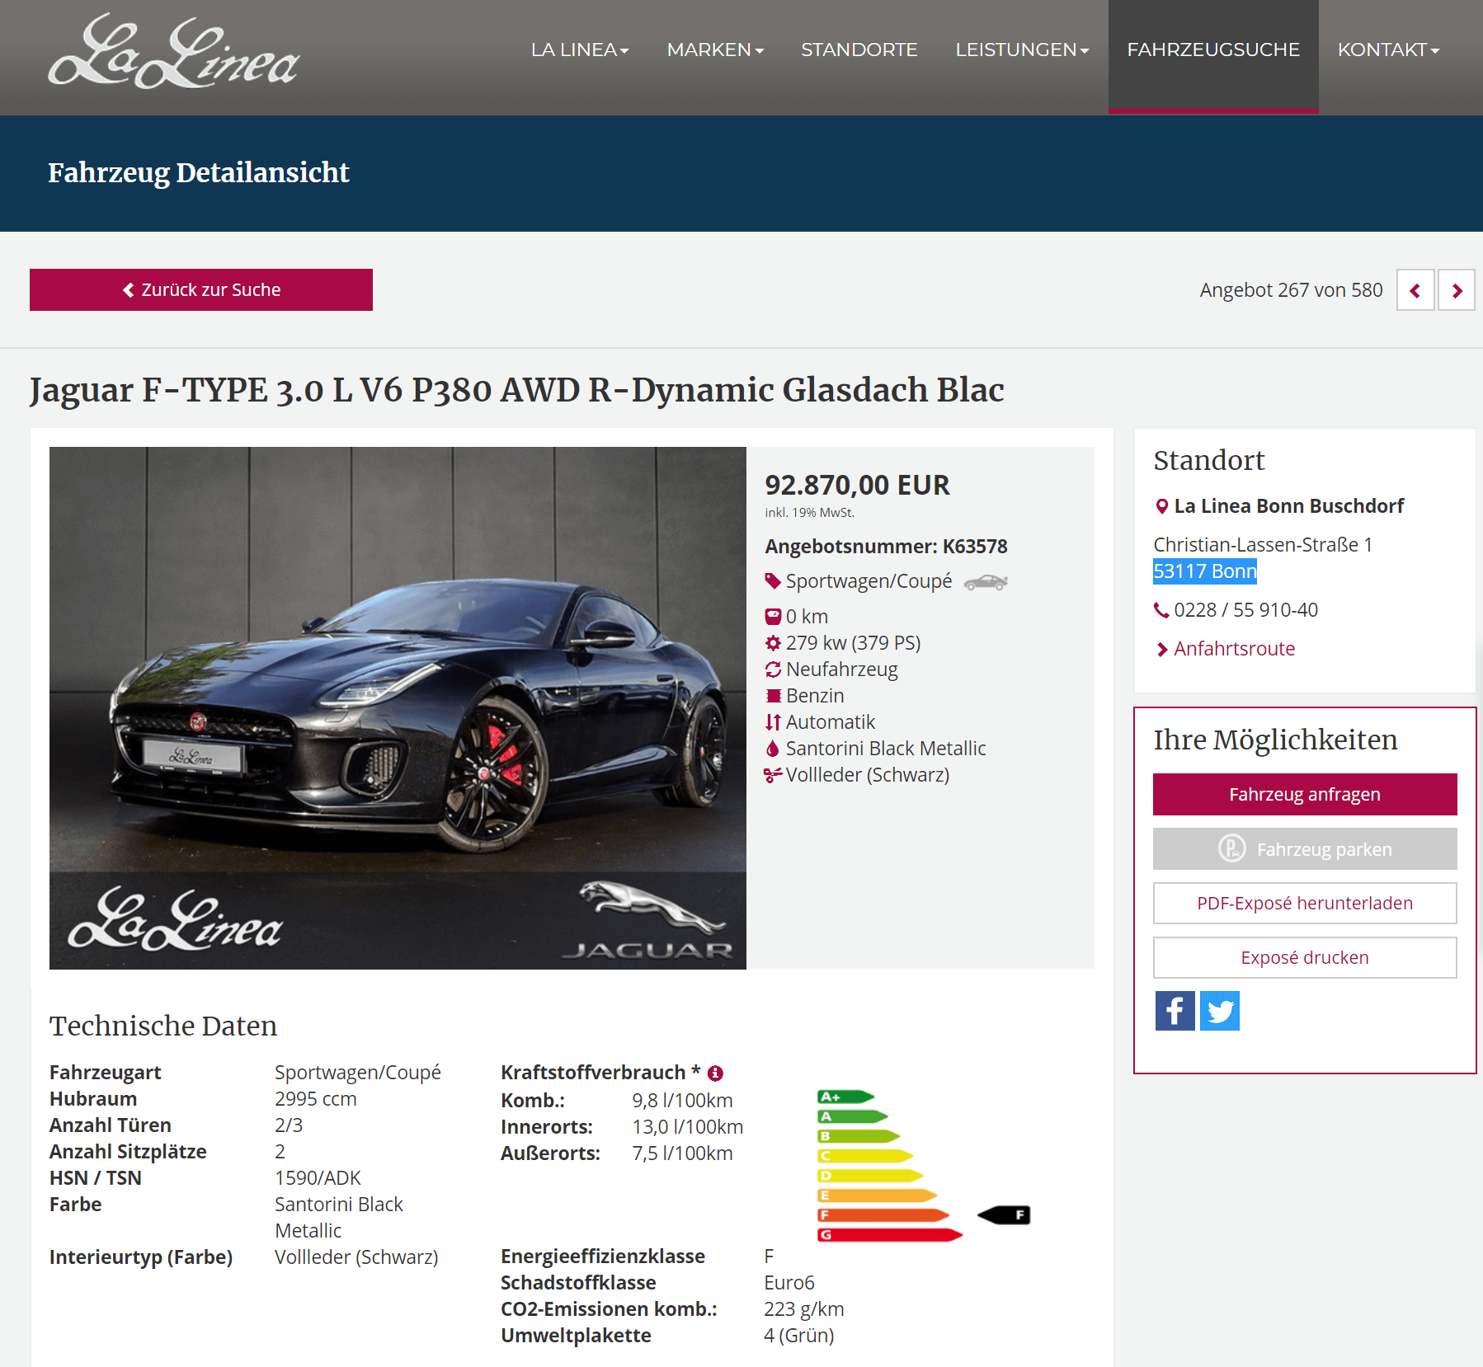Click the Zurück zur Suche button

click(201, 289)
